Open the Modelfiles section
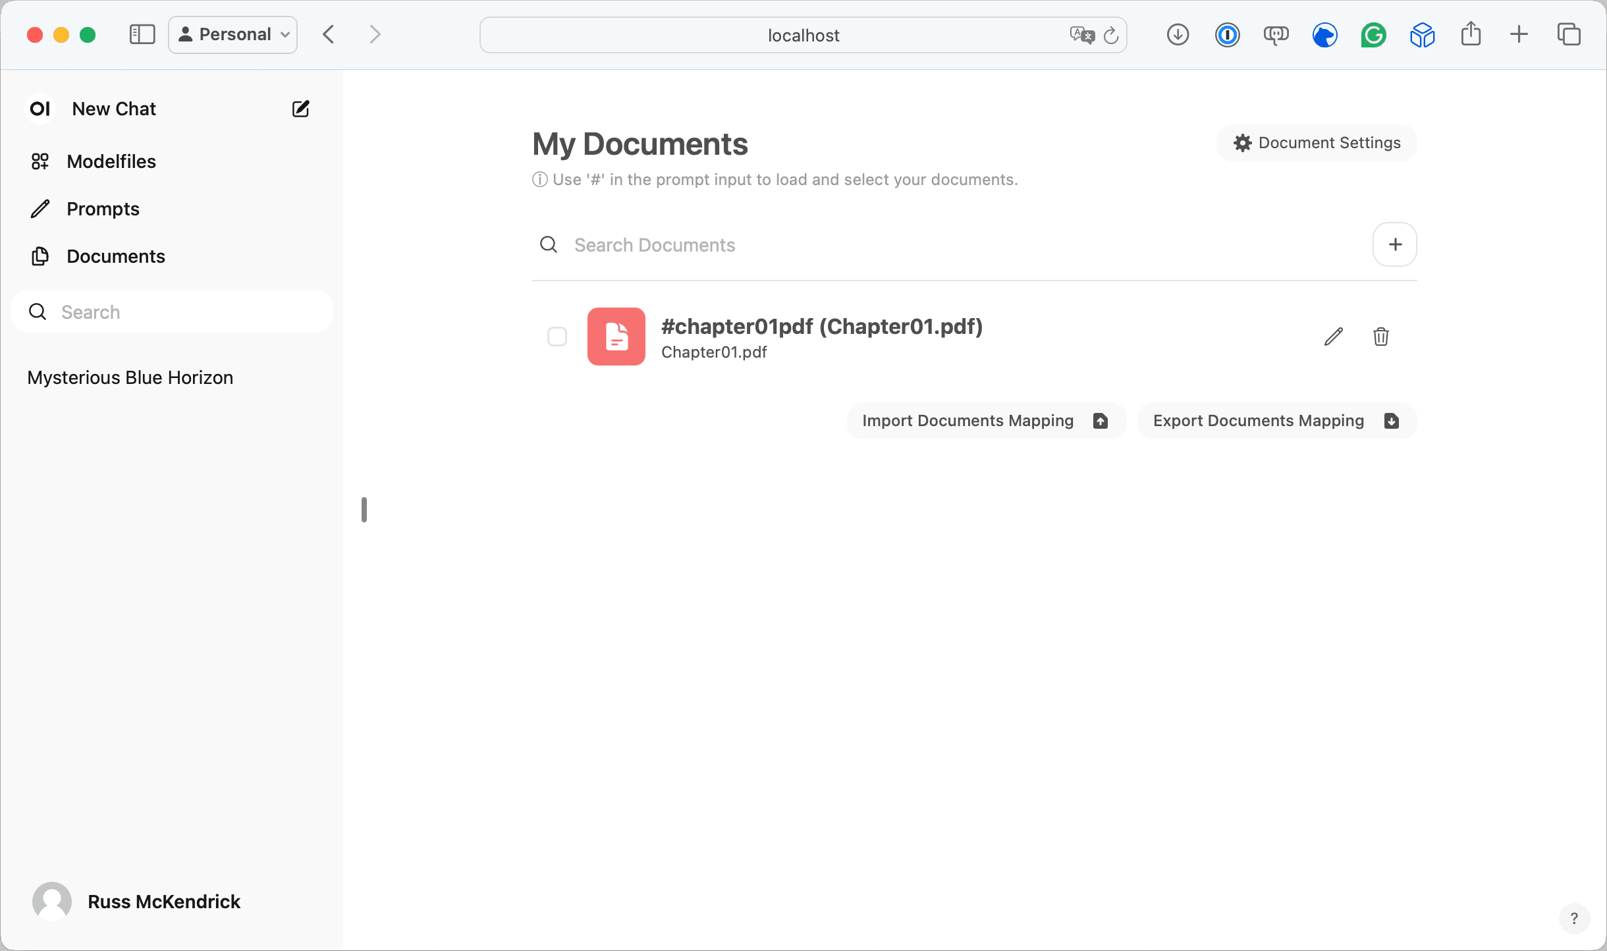 pyautogui.click(x=111, y=161)
